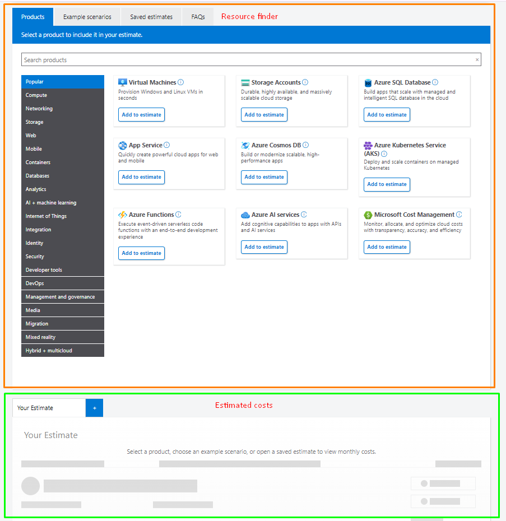Image resolution: width=506 pixels, height=521 pixels.
Task: Switch to the Products tab
Action: pos(33,17)
